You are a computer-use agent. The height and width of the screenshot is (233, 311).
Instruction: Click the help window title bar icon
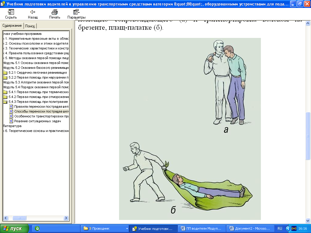[x=3, y=4]
